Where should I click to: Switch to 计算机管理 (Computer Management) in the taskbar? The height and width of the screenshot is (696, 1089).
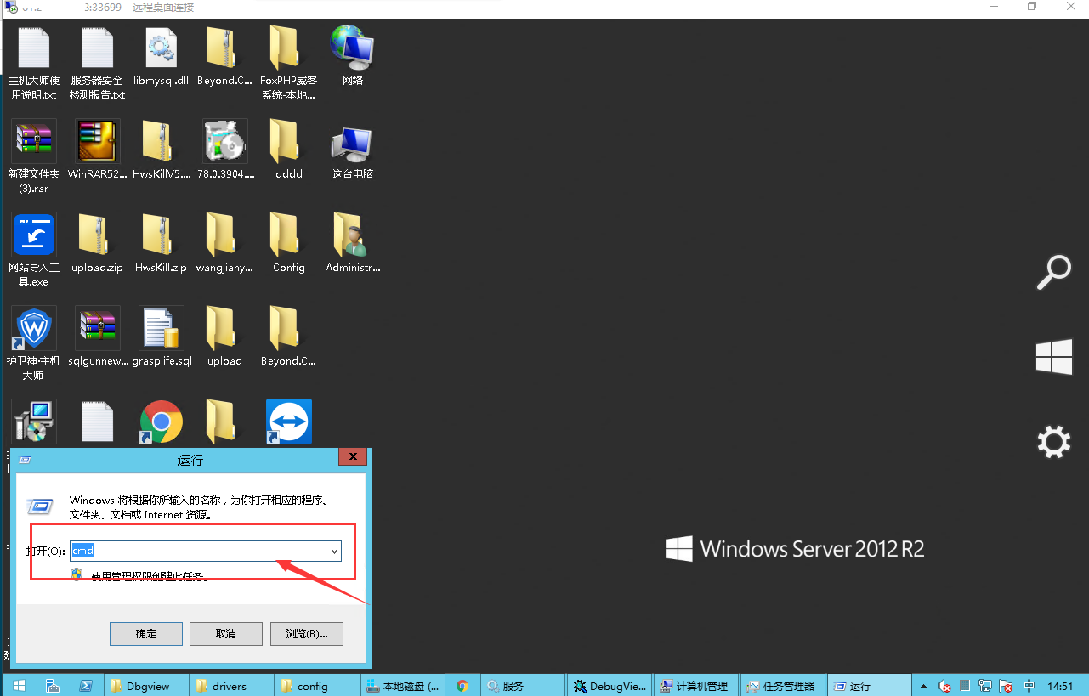pyautogui.click(x=695, y=686)
